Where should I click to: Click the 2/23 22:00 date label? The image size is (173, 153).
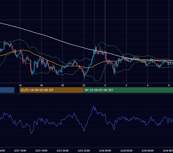pyautogui.click(x=84, y=150)
